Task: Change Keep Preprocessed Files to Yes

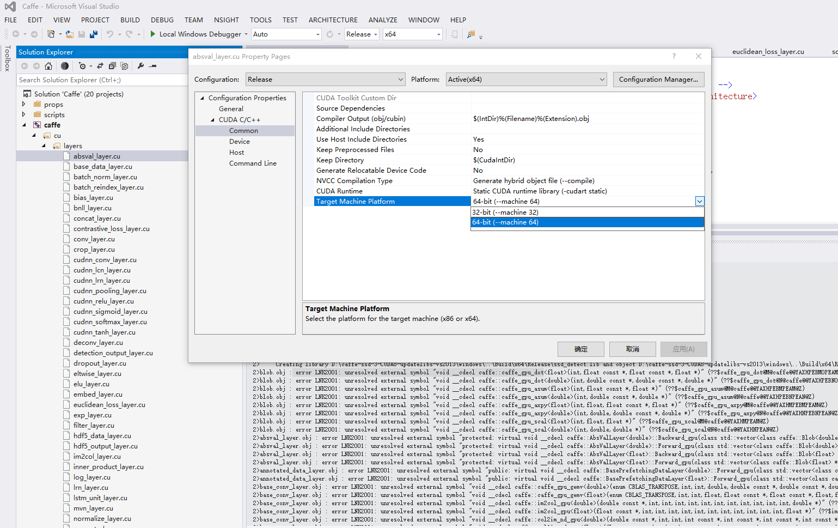Action: pos(545,149)
